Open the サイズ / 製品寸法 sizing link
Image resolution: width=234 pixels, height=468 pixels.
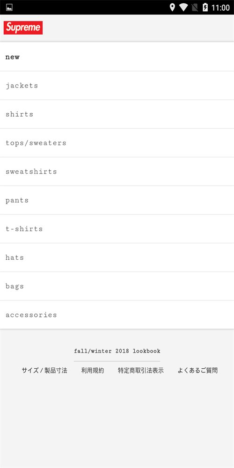44,370
